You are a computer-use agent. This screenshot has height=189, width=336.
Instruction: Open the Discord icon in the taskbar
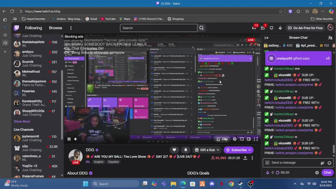pyautogui.click(x=212, y=184)
